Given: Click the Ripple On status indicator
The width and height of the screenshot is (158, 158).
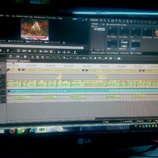Looking at the screenshot, I should coord(140,121).
